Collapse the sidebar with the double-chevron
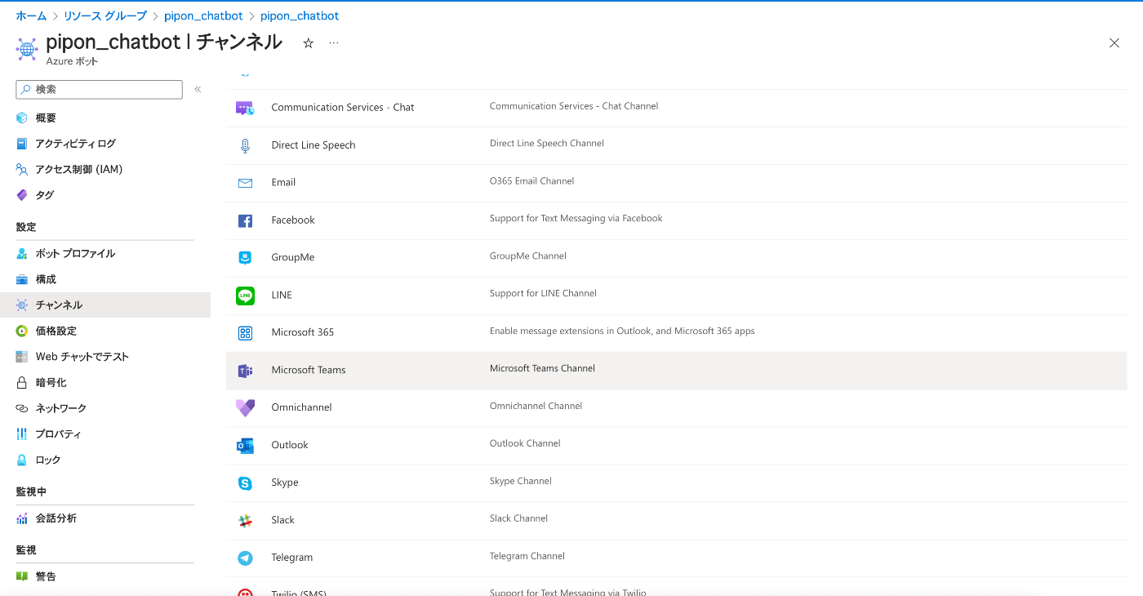 click(198, 90)
